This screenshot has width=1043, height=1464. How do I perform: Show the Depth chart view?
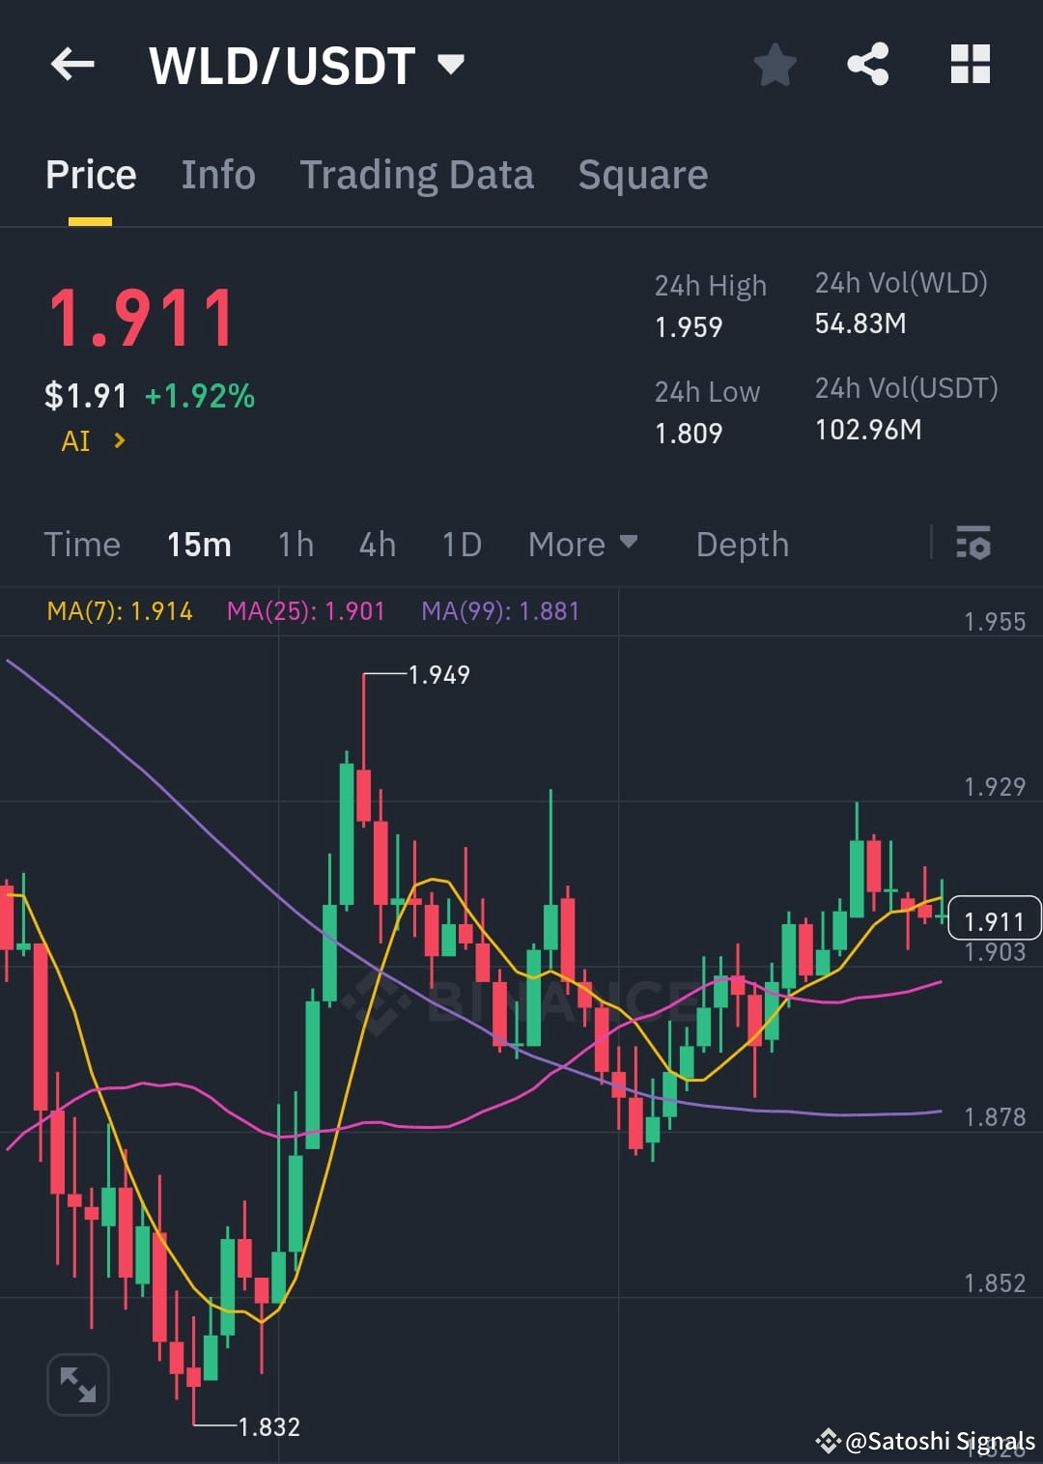coord(742,545)
